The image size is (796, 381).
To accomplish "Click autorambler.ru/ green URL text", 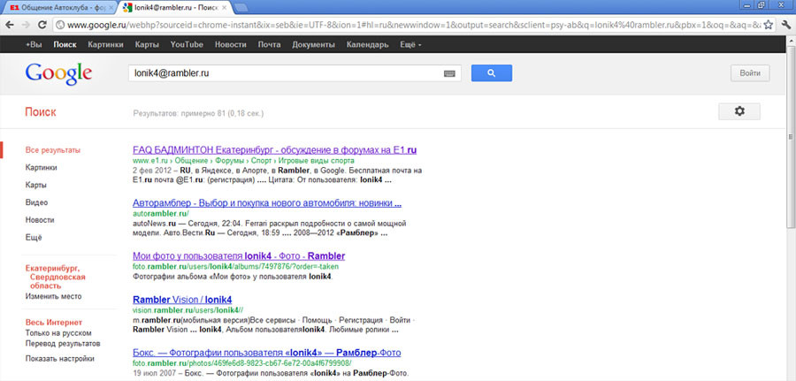I will tap(160, 214).
